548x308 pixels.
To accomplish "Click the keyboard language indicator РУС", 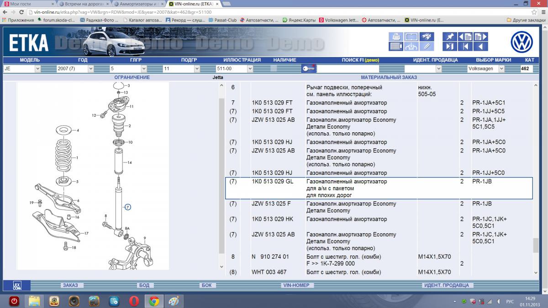I will pos(511,301).
